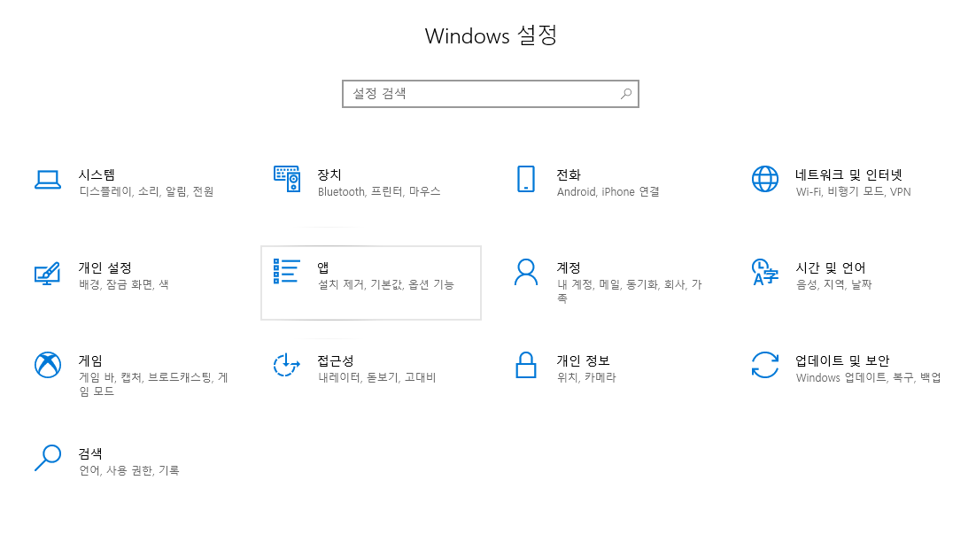Click the 계정 person icon
The image size is (976, 542).
tap(526, 272)
